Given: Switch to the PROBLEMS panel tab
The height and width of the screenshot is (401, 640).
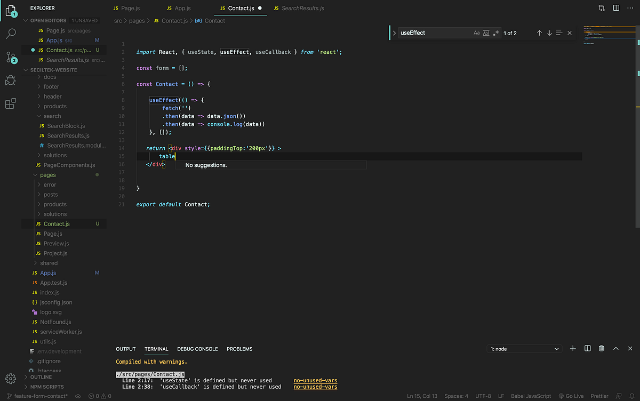Looking at the screenshot, I should 239,349.
